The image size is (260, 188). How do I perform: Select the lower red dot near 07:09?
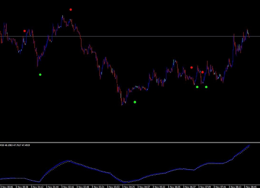[203, 72]
